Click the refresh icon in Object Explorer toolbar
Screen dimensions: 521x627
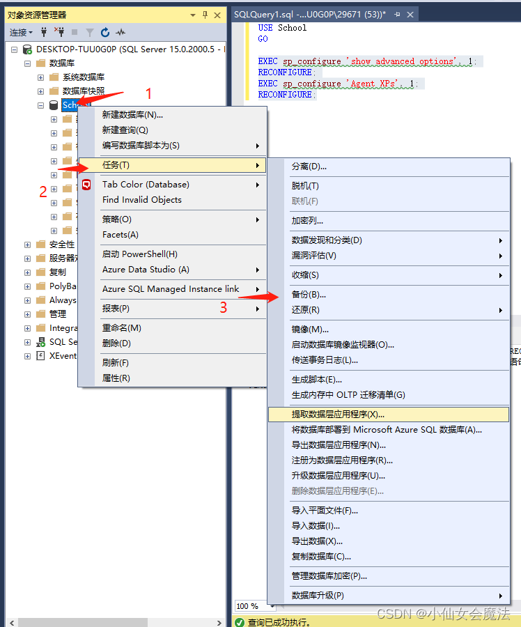(x=105, y=32)
